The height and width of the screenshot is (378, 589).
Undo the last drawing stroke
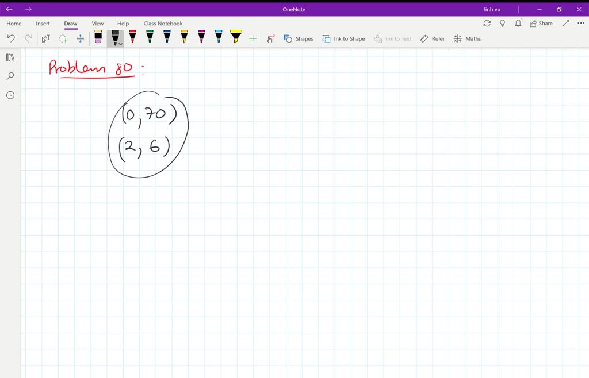click(x=12, y=38)
